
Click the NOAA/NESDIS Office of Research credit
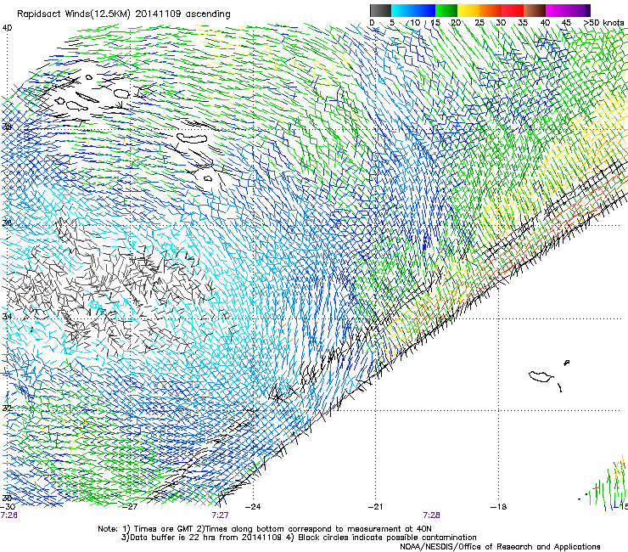[x=500, y=547]
